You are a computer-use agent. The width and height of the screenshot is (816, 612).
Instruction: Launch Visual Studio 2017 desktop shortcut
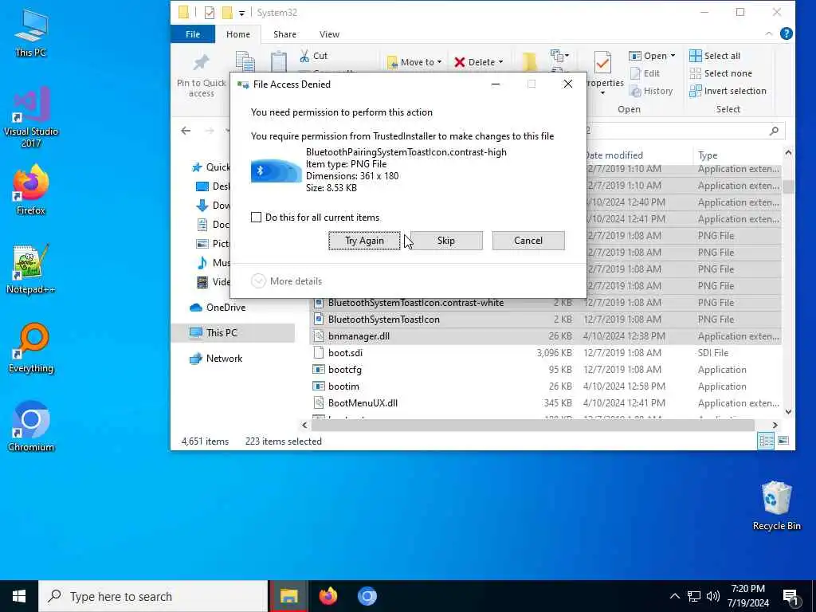tap(31, 117)
